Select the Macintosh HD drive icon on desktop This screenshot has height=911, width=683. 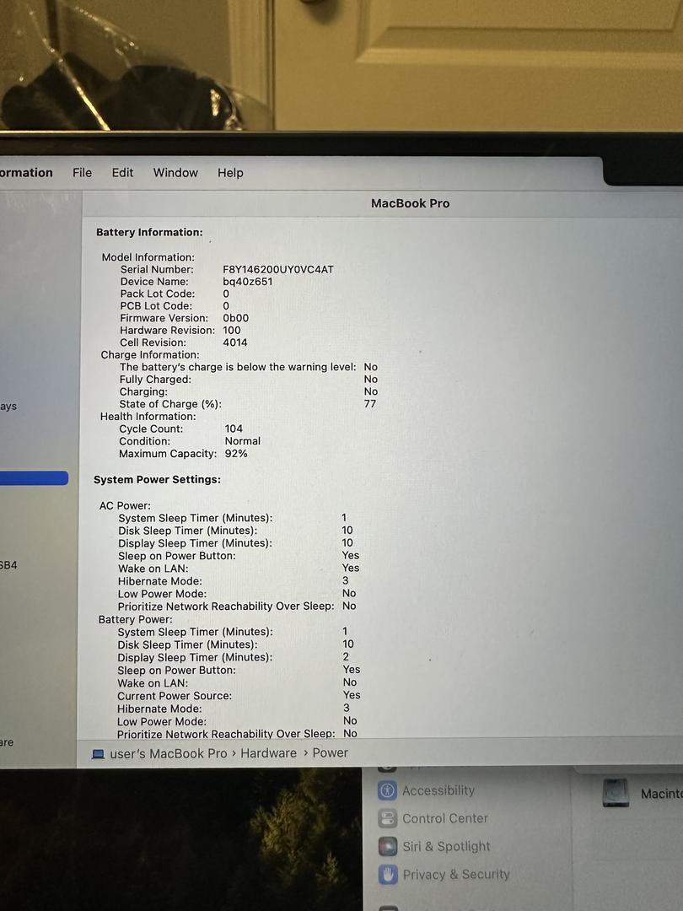tap(616, 793)
